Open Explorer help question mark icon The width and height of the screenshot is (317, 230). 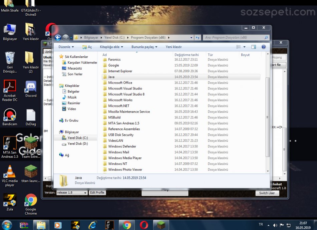(x=263, y=47)
